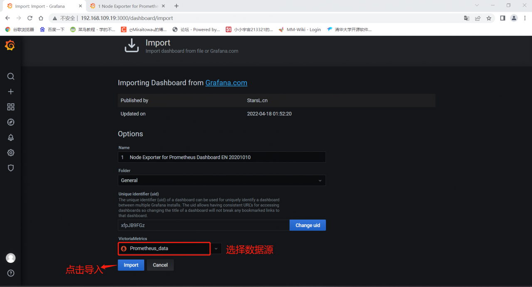
Task: Click the 2022-04-18 01:52:20 updated date
Action: pyautogui.click(x=269, y=114)
